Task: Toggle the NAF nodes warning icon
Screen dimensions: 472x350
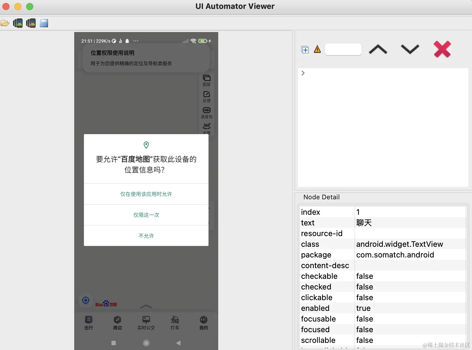Action: click(317, 49)
